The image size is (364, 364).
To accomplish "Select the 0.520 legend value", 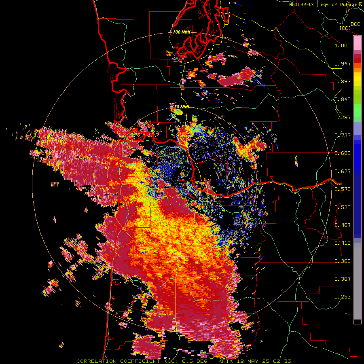I will 343,207.
